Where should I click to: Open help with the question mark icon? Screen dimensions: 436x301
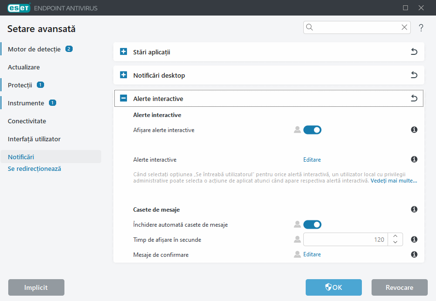click(421, 28)
